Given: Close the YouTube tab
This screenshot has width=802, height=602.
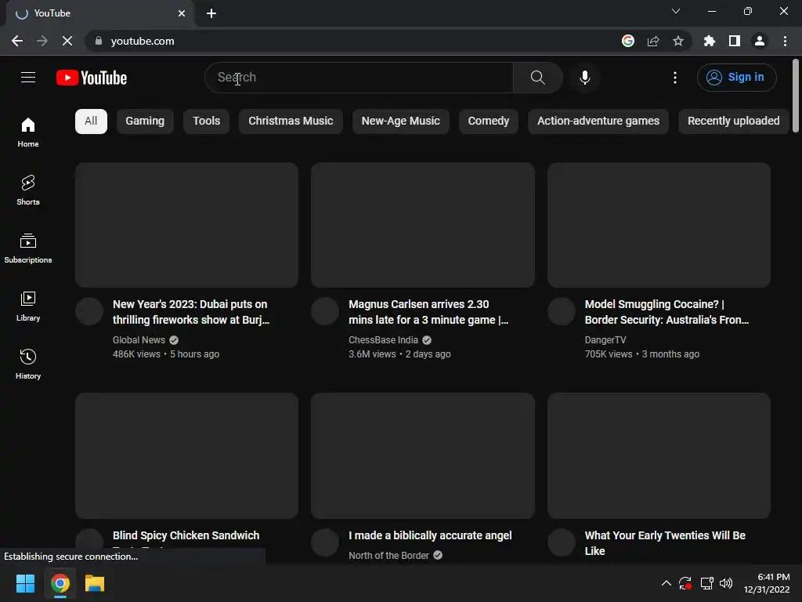Looking at the screenshot, I should point(182,13).
